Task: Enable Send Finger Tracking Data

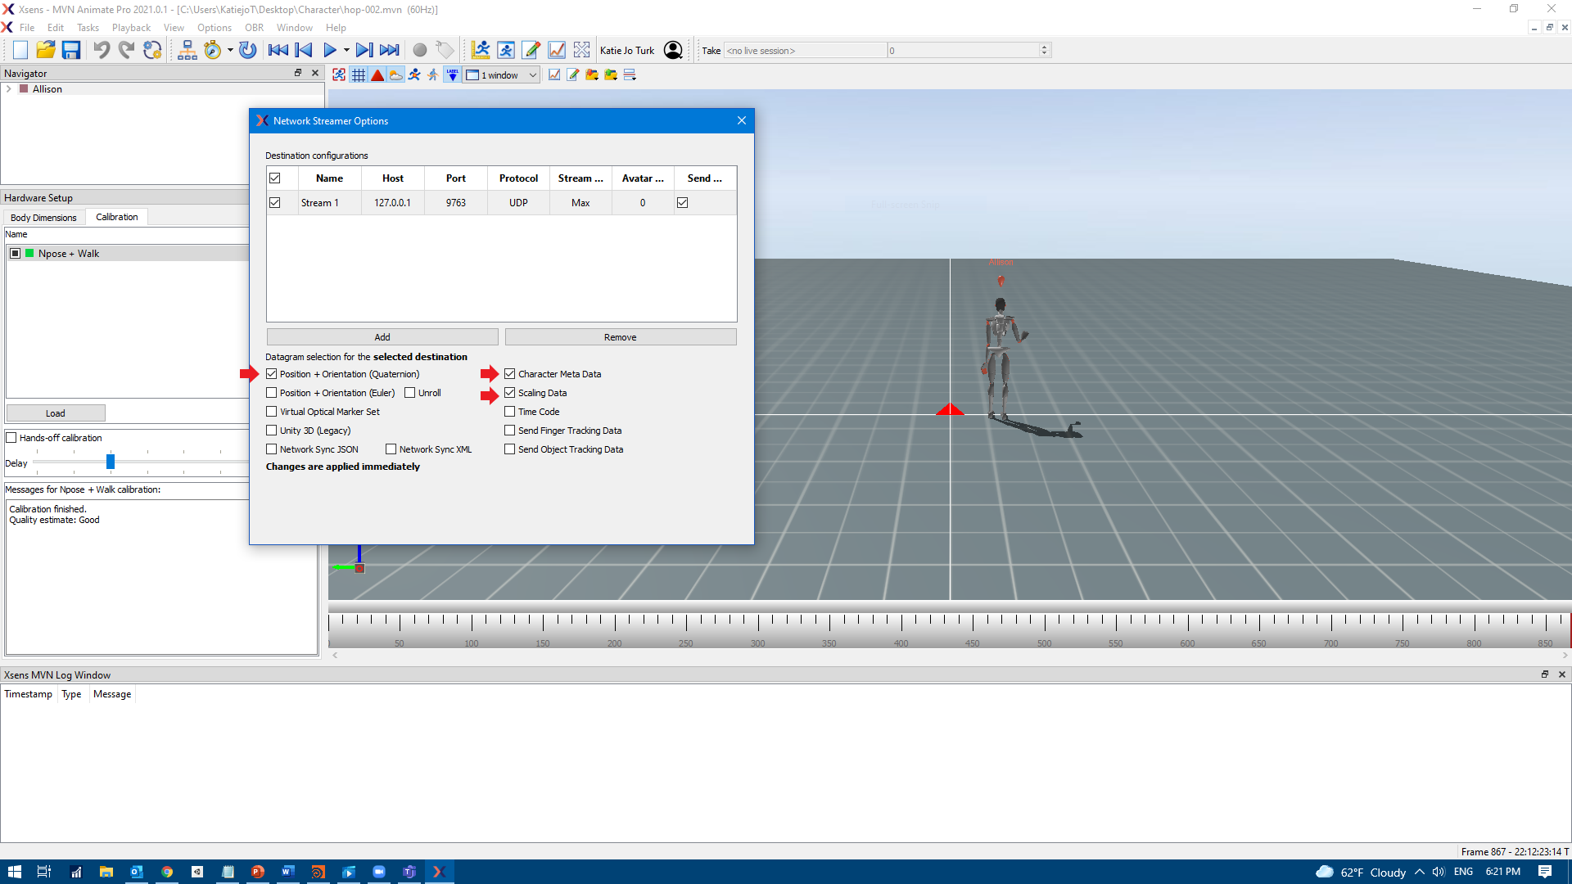Action: coord(510,431)
